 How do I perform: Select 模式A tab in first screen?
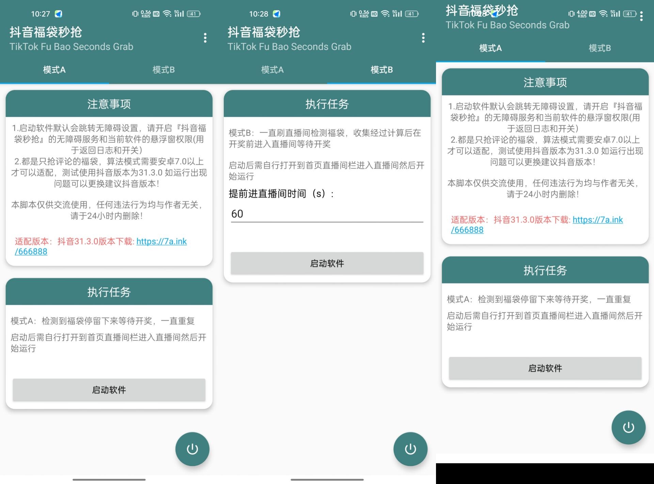tap(54, 70)
